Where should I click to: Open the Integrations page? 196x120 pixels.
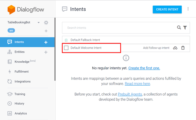22,81
